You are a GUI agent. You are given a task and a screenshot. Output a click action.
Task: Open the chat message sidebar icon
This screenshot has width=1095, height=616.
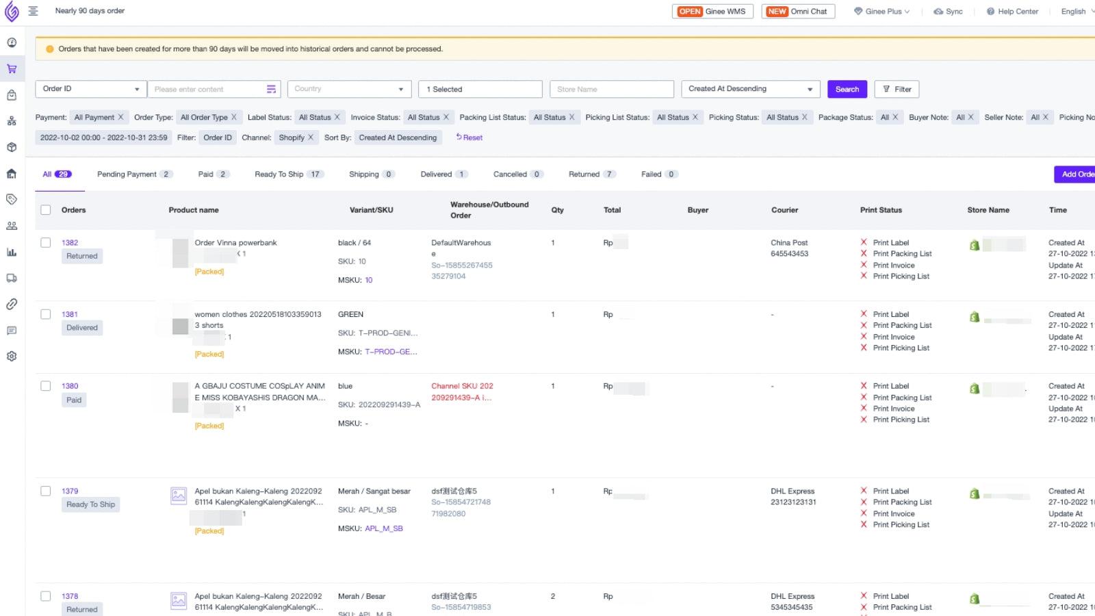(x=12, y=331)
